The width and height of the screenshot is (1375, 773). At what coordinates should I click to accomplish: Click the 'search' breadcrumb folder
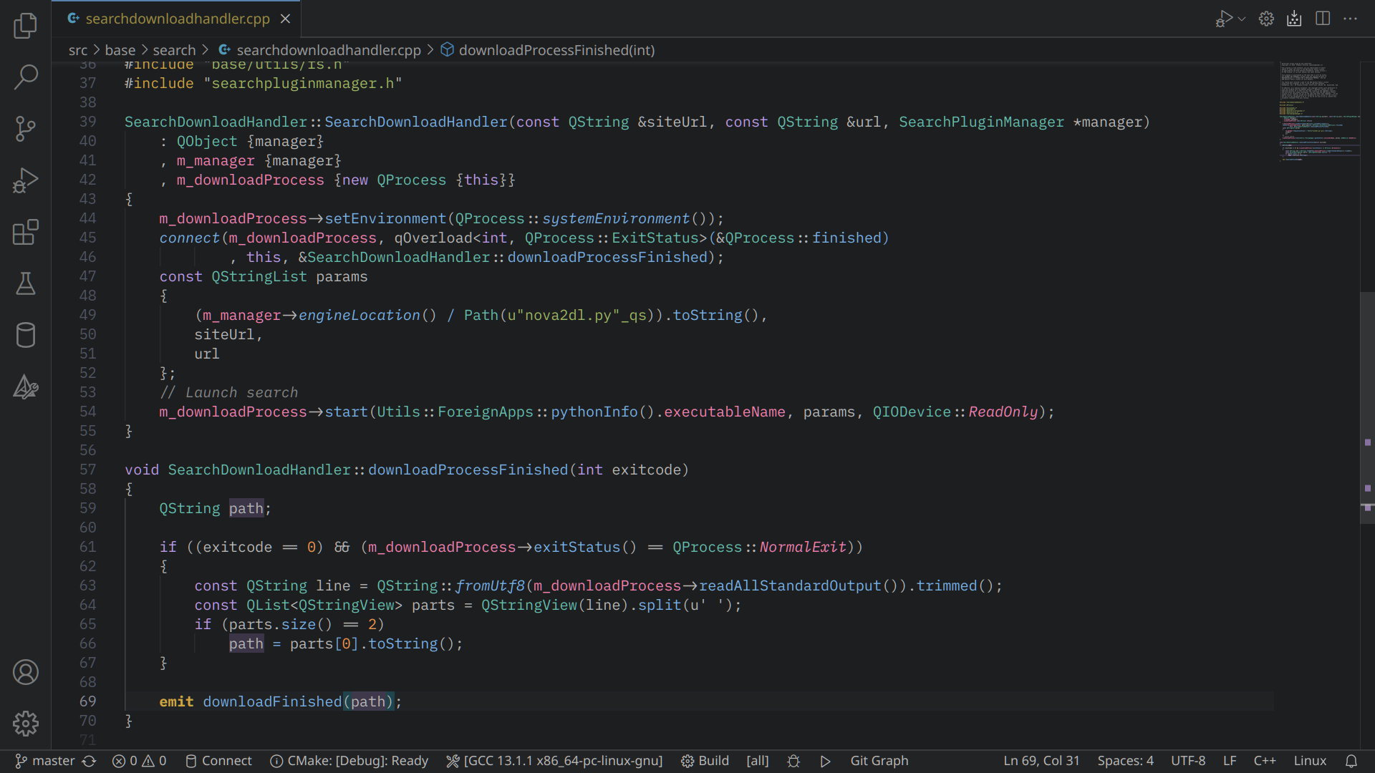[174, 50]
